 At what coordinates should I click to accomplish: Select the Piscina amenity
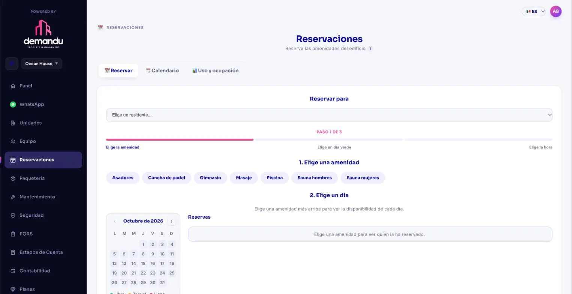click(x=275, y=178)
